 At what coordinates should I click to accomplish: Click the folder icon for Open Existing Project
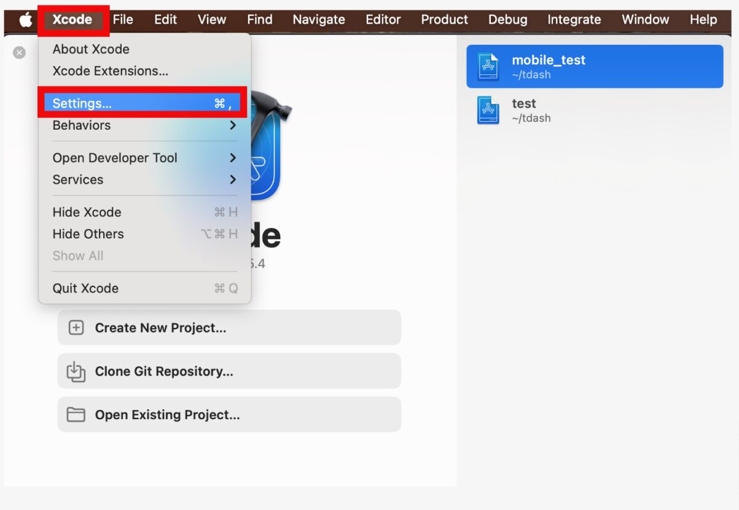coord(76,415)
